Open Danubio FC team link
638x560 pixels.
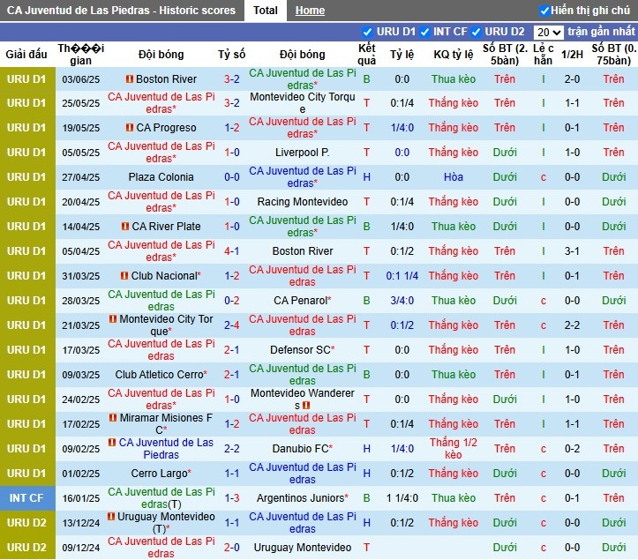300,449
